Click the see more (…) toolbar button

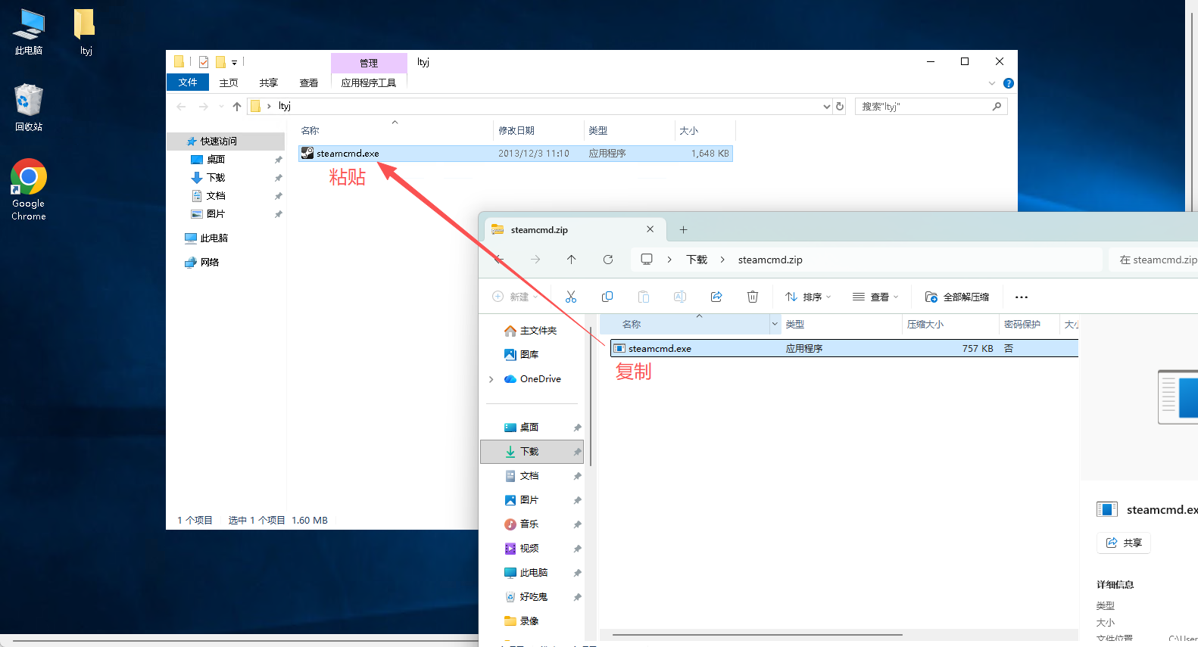tap(1022, 297)
